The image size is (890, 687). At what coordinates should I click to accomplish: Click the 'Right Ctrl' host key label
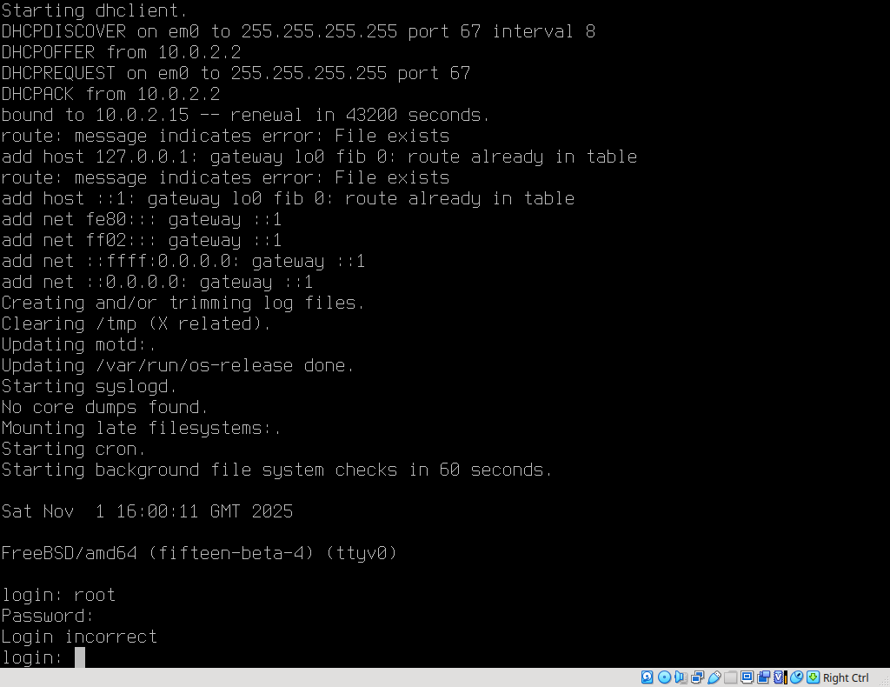[846, 678]
